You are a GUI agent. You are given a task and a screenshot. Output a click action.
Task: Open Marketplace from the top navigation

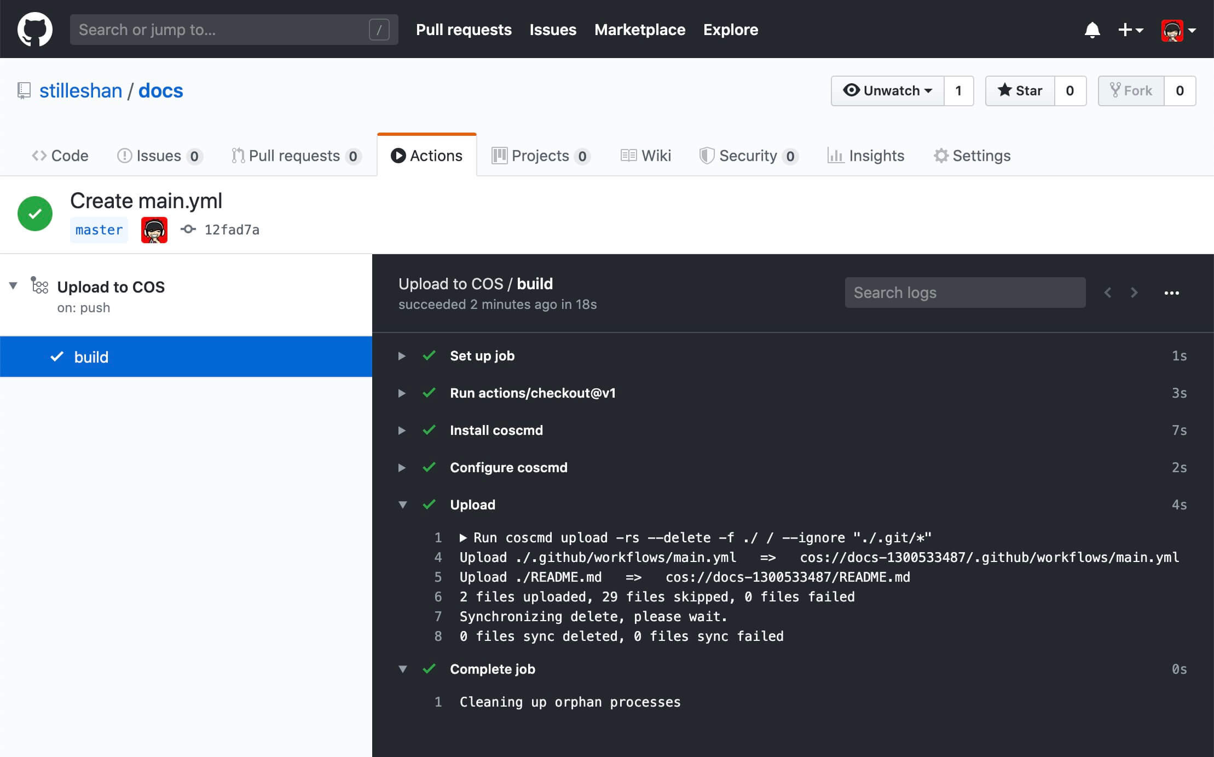coord(640,30)
